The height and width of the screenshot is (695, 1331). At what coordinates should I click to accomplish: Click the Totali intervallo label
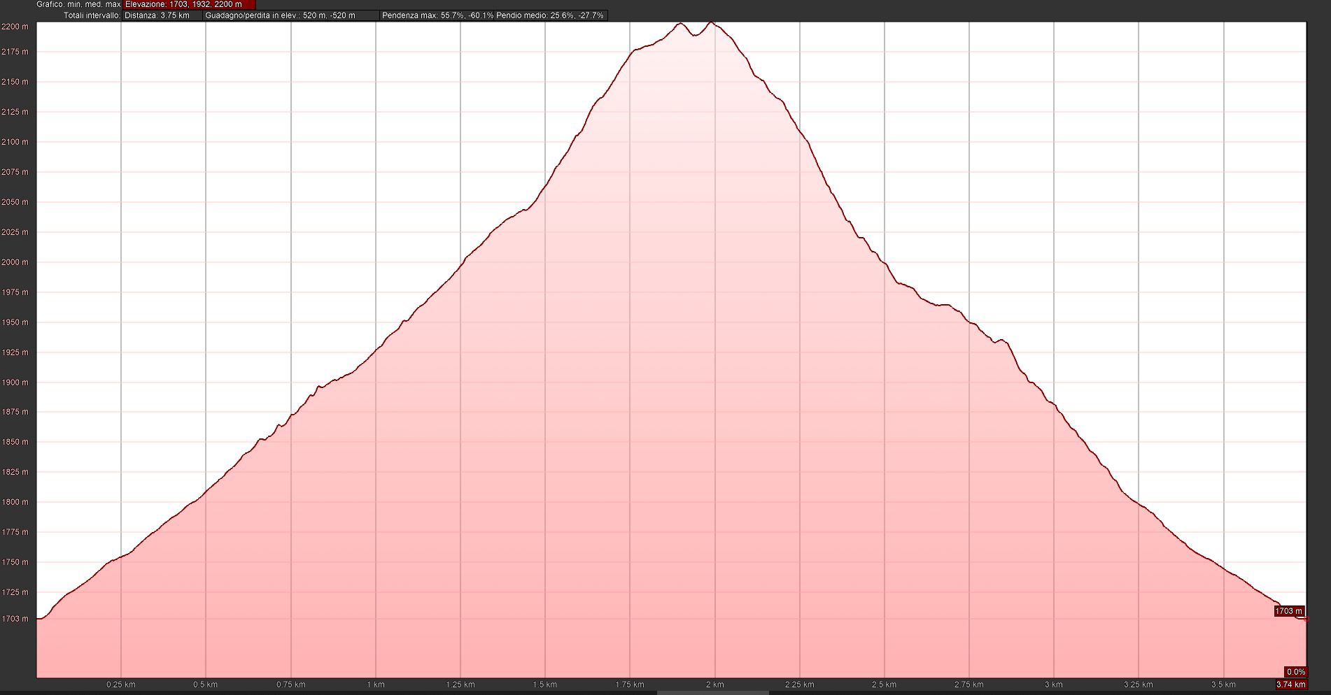coord(92,15)
